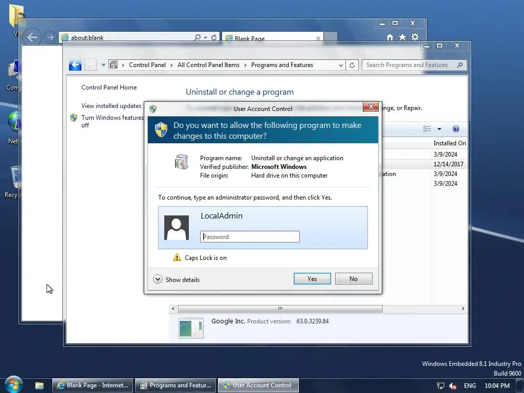524x393 pixels.
Task: Open Turn Windows features on or off link
Action: [x=112, y=121]
